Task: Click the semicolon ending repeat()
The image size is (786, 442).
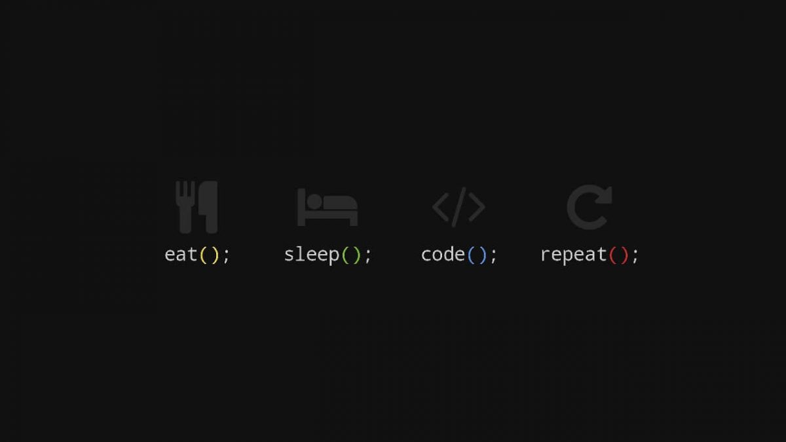Action: [635, 256]
